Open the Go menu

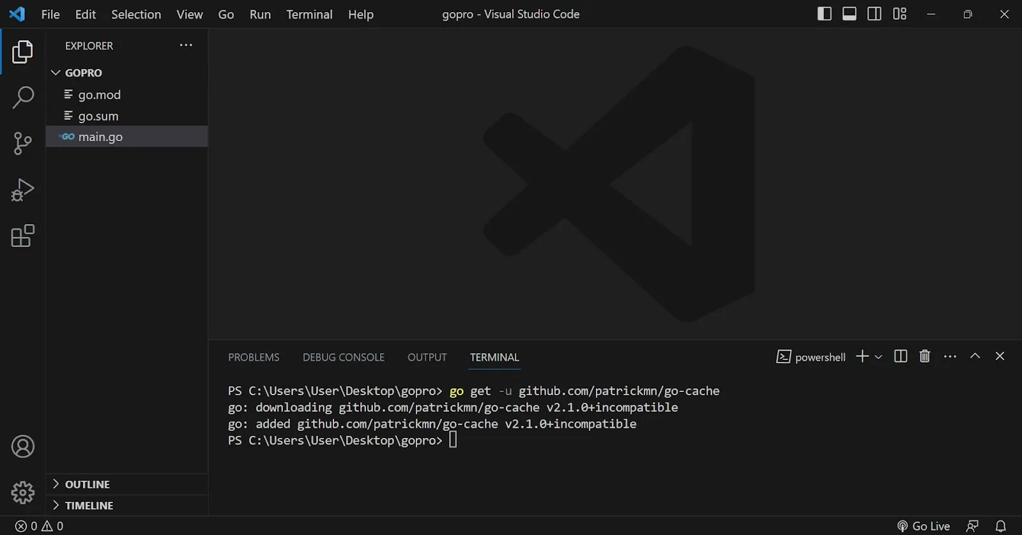point(226,14)
